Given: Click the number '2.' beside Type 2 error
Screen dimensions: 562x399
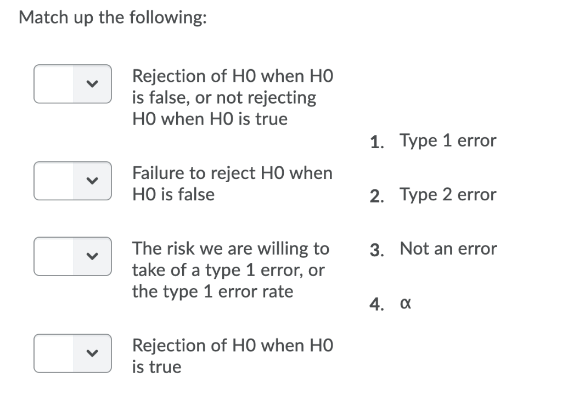Looking at the screenshot, I should [x=376, y=195].
